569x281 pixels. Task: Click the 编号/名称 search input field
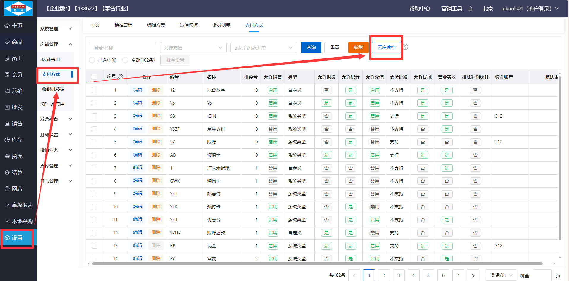122,48
